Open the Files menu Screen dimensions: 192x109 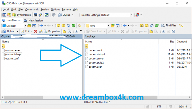(21, 9)
